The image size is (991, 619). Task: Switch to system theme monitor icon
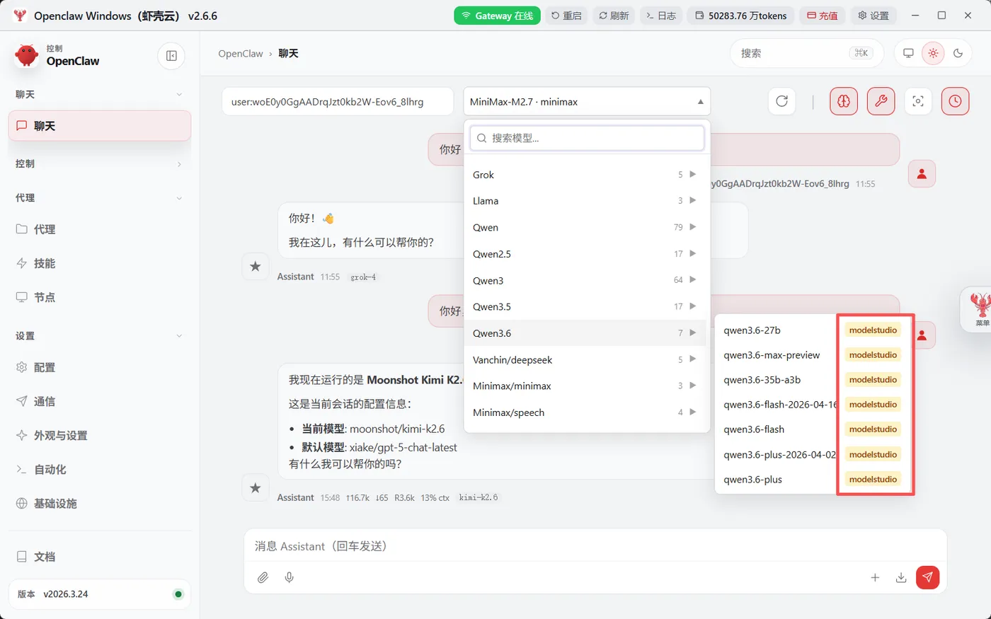[908, 53]
